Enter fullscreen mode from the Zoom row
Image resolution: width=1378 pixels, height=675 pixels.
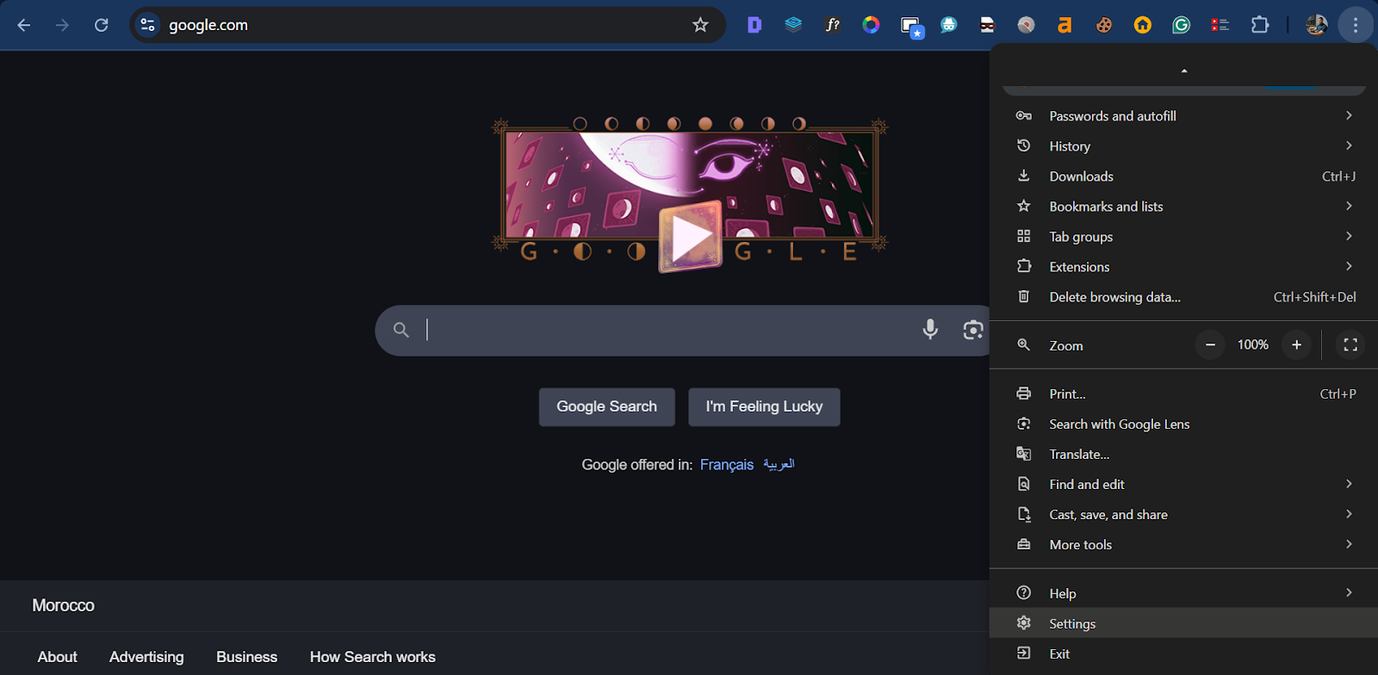[1350, 345]
